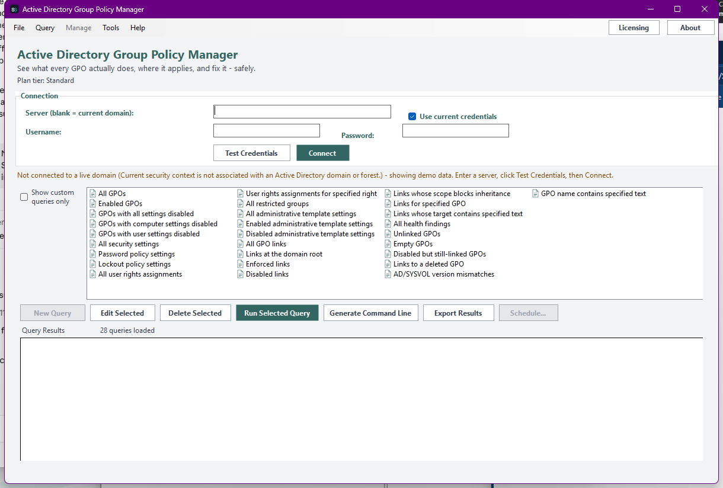This screenshot has width=723, height=488.
Task: Click the All health findings query icon
Action: pyautogui.click(x=388, y=224)
